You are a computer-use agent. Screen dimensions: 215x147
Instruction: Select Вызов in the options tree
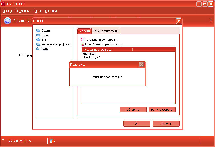pyautogui.click(x=45, y=35)
